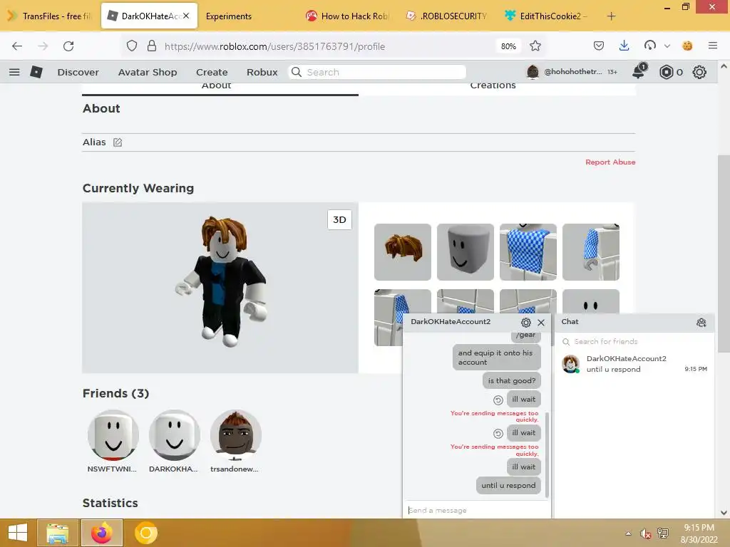Open the gray smiley head thumbnail
The height and width of the screenshot is (547, 730).
tap(466, 252)
